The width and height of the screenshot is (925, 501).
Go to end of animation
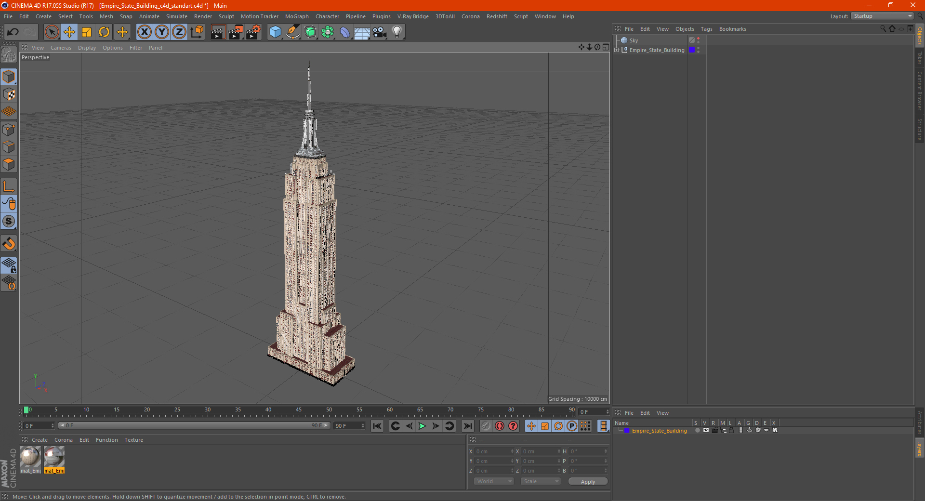coord(467,426)
